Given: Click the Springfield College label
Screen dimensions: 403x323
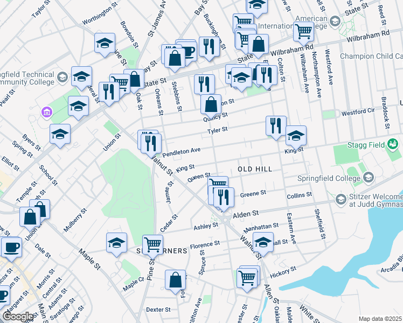Looking at the screenshot, I should pyautogui.click(x=329, y=178).
